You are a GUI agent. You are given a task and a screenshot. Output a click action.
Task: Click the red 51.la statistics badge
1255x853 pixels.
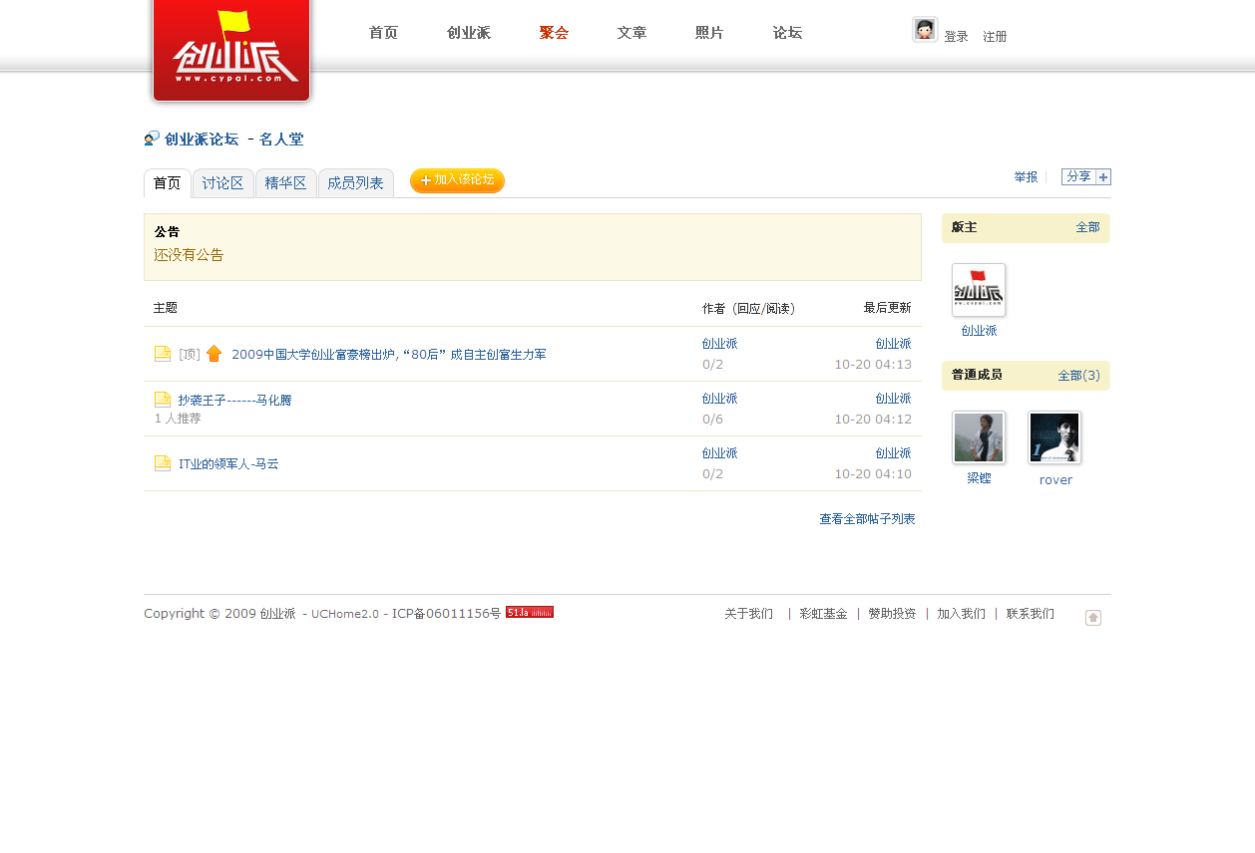click(x=530, y=612)
